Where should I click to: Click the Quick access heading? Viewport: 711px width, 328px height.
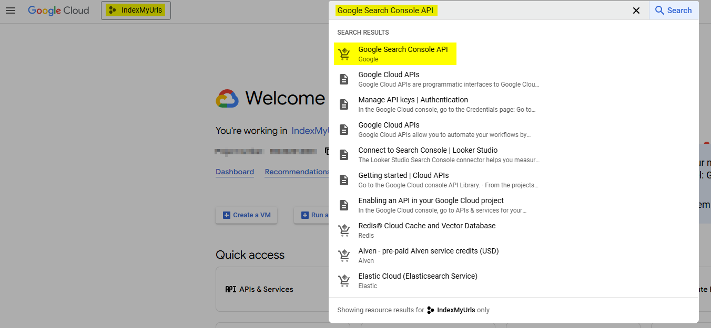pos(250,255)
